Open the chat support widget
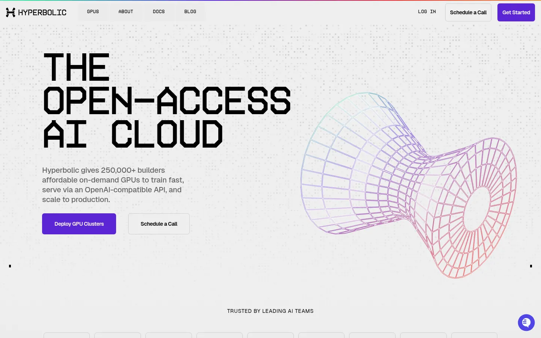Viewport: 541px width, 338px height. (x=526, y=323)
